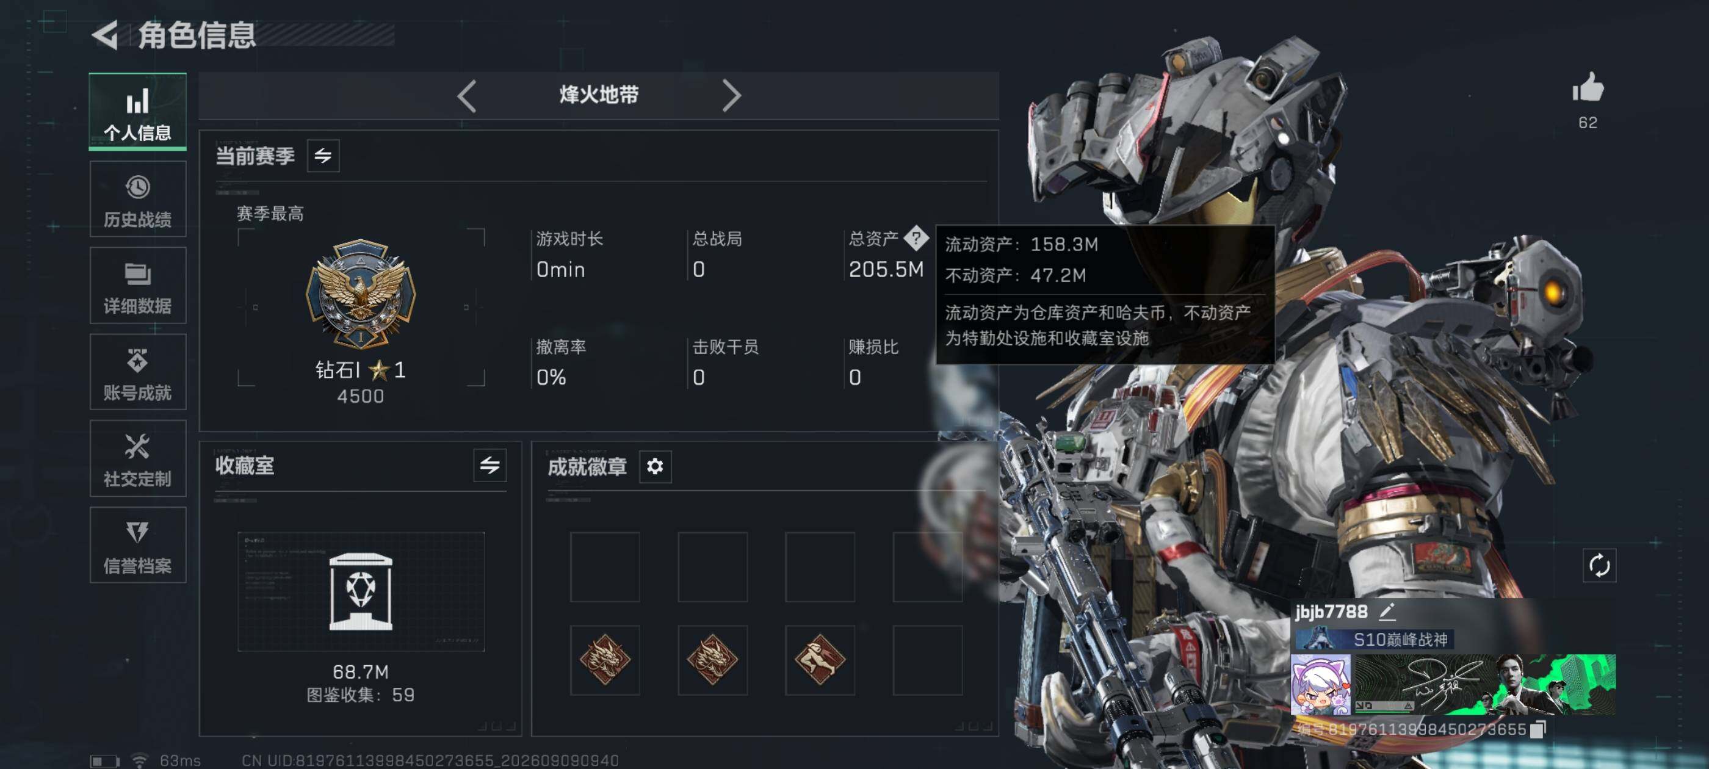This screenshot has height=769, width=1709.
Task: Go to 社交定制 section
Action: coord(138,458)
